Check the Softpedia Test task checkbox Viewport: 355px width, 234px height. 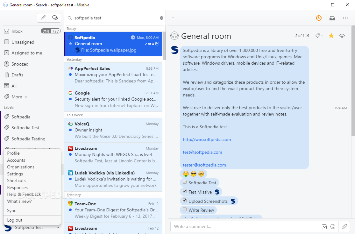click(185, 182)
